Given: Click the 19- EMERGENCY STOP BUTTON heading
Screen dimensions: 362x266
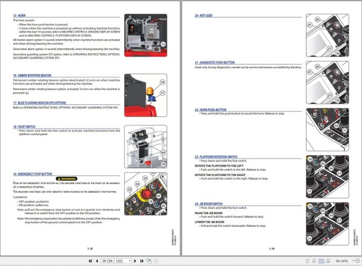Looking at the screenshot, I should (33, 174).
